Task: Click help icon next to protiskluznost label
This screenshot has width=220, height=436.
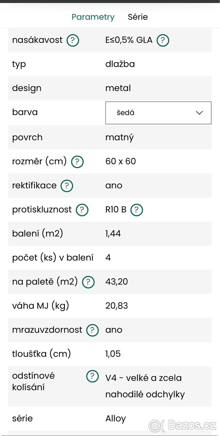Action: coord(82,210)
